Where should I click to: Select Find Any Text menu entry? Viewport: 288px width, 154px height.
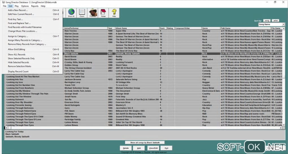click(32, 19)
